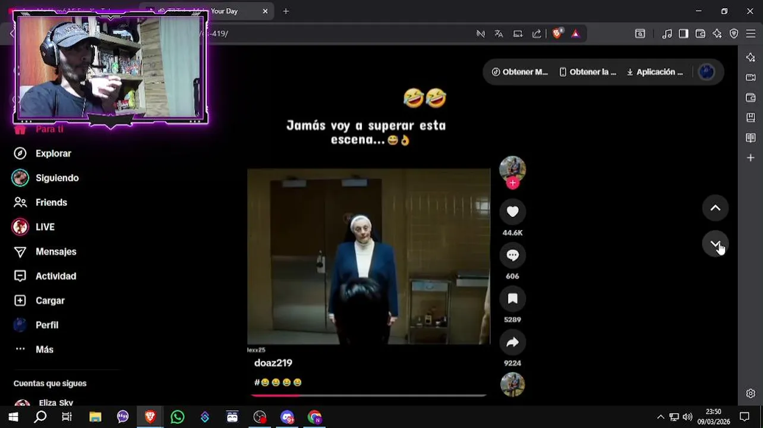Screen dimensions: 763x428
Task: Close the Your Day tab
Action: coord(265,11)
